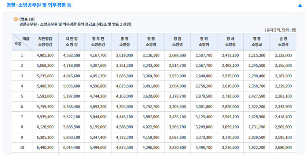The height and width of the screenshot is (155, 308).
Task: Click the cell value 2,155,600
Action: click(x=283, y=66)
